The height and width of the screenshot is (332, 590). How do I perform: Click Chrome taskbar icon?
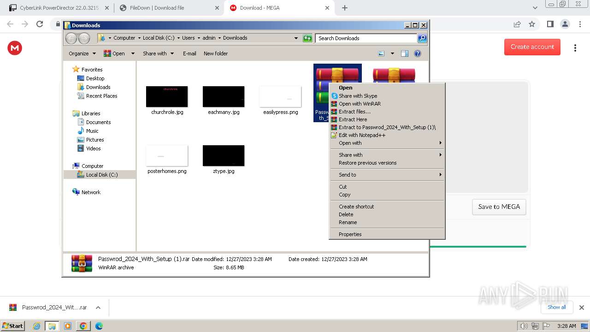coord(83,326)
